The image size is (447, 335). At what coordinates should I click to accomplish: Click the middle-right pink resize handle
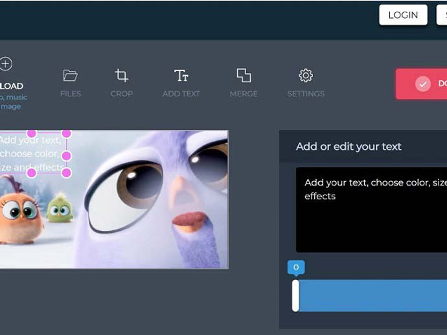[x=67, y=156]
